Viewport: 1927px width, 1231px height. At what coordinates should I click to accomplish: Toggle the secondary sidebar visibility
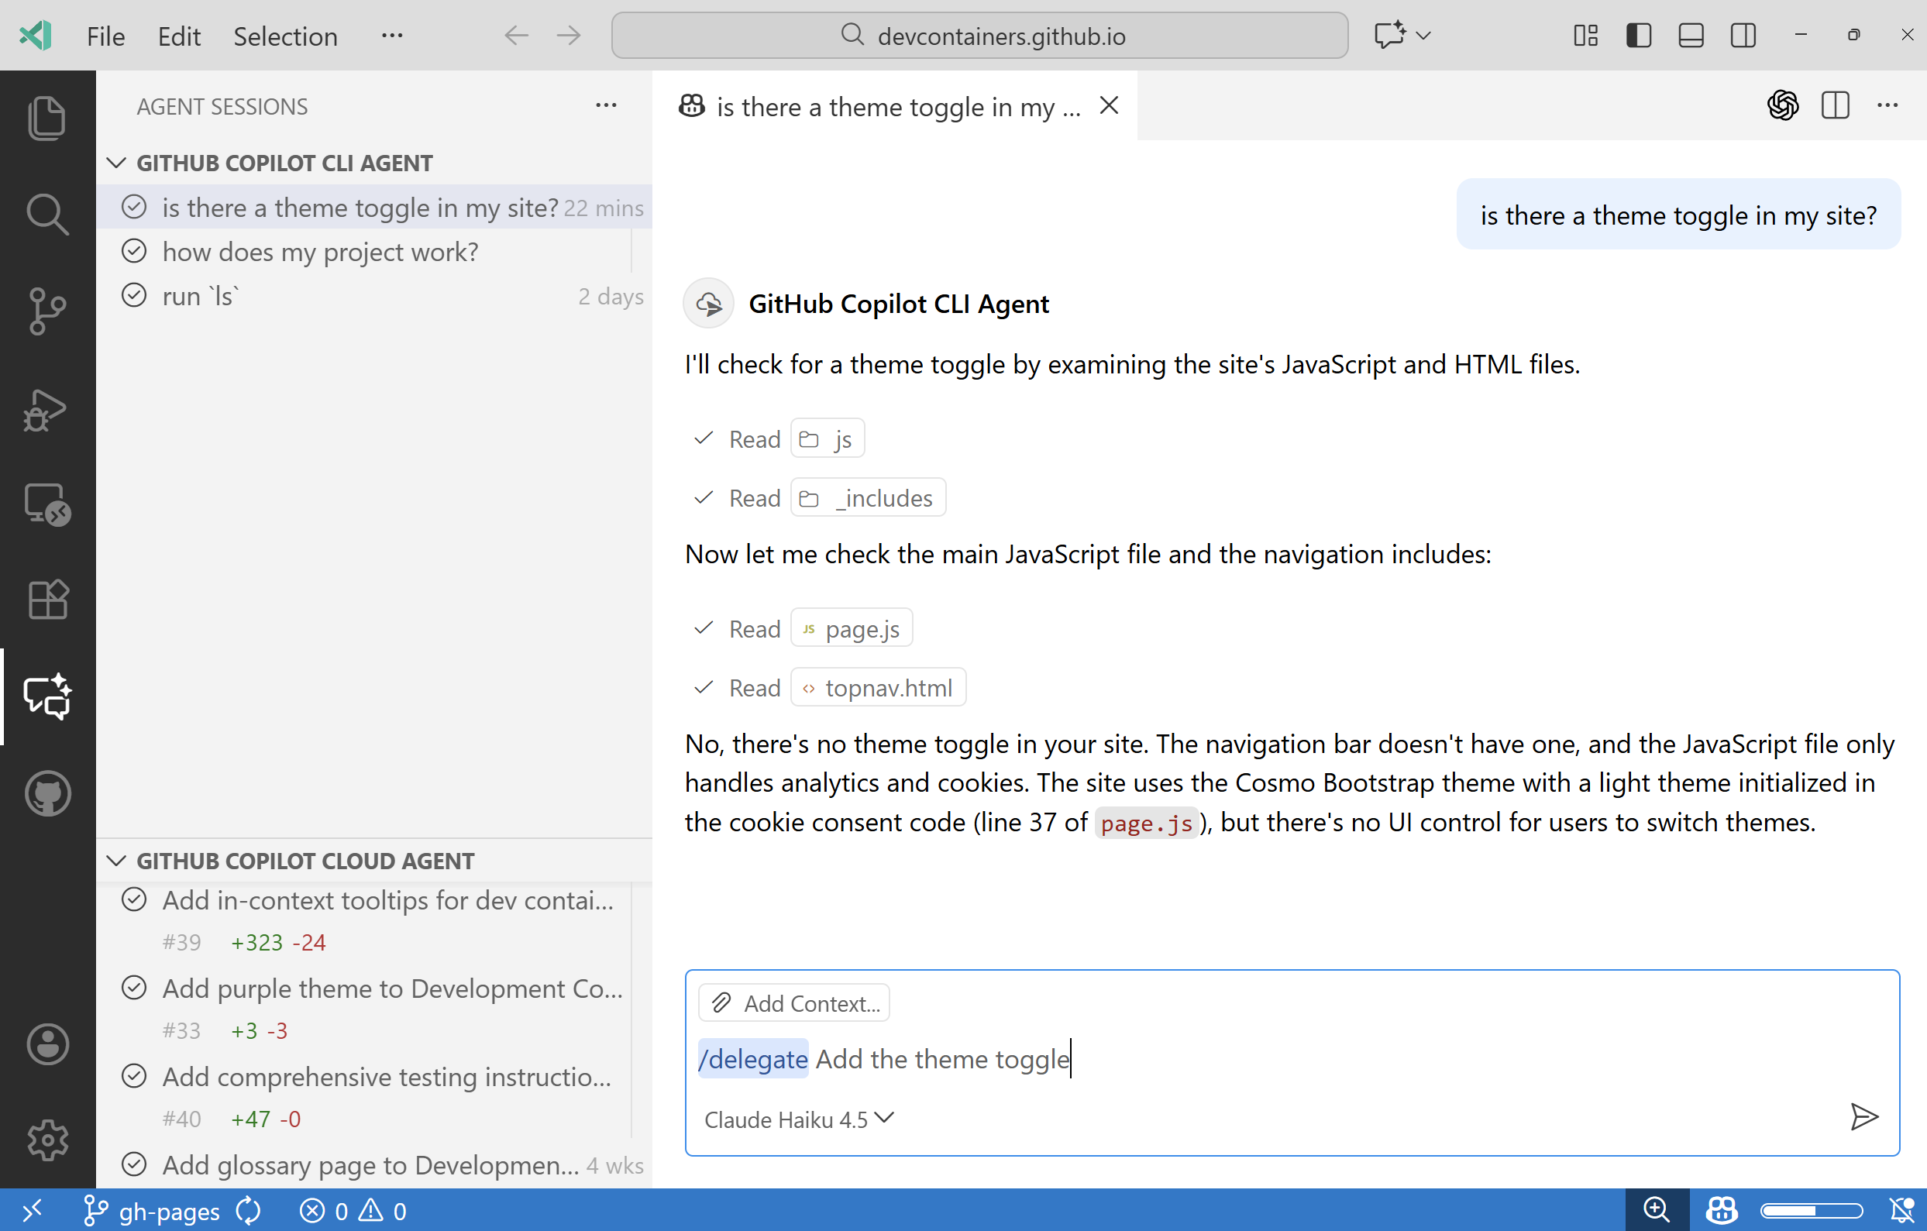pyautogui.click(x=1743, y=35)
